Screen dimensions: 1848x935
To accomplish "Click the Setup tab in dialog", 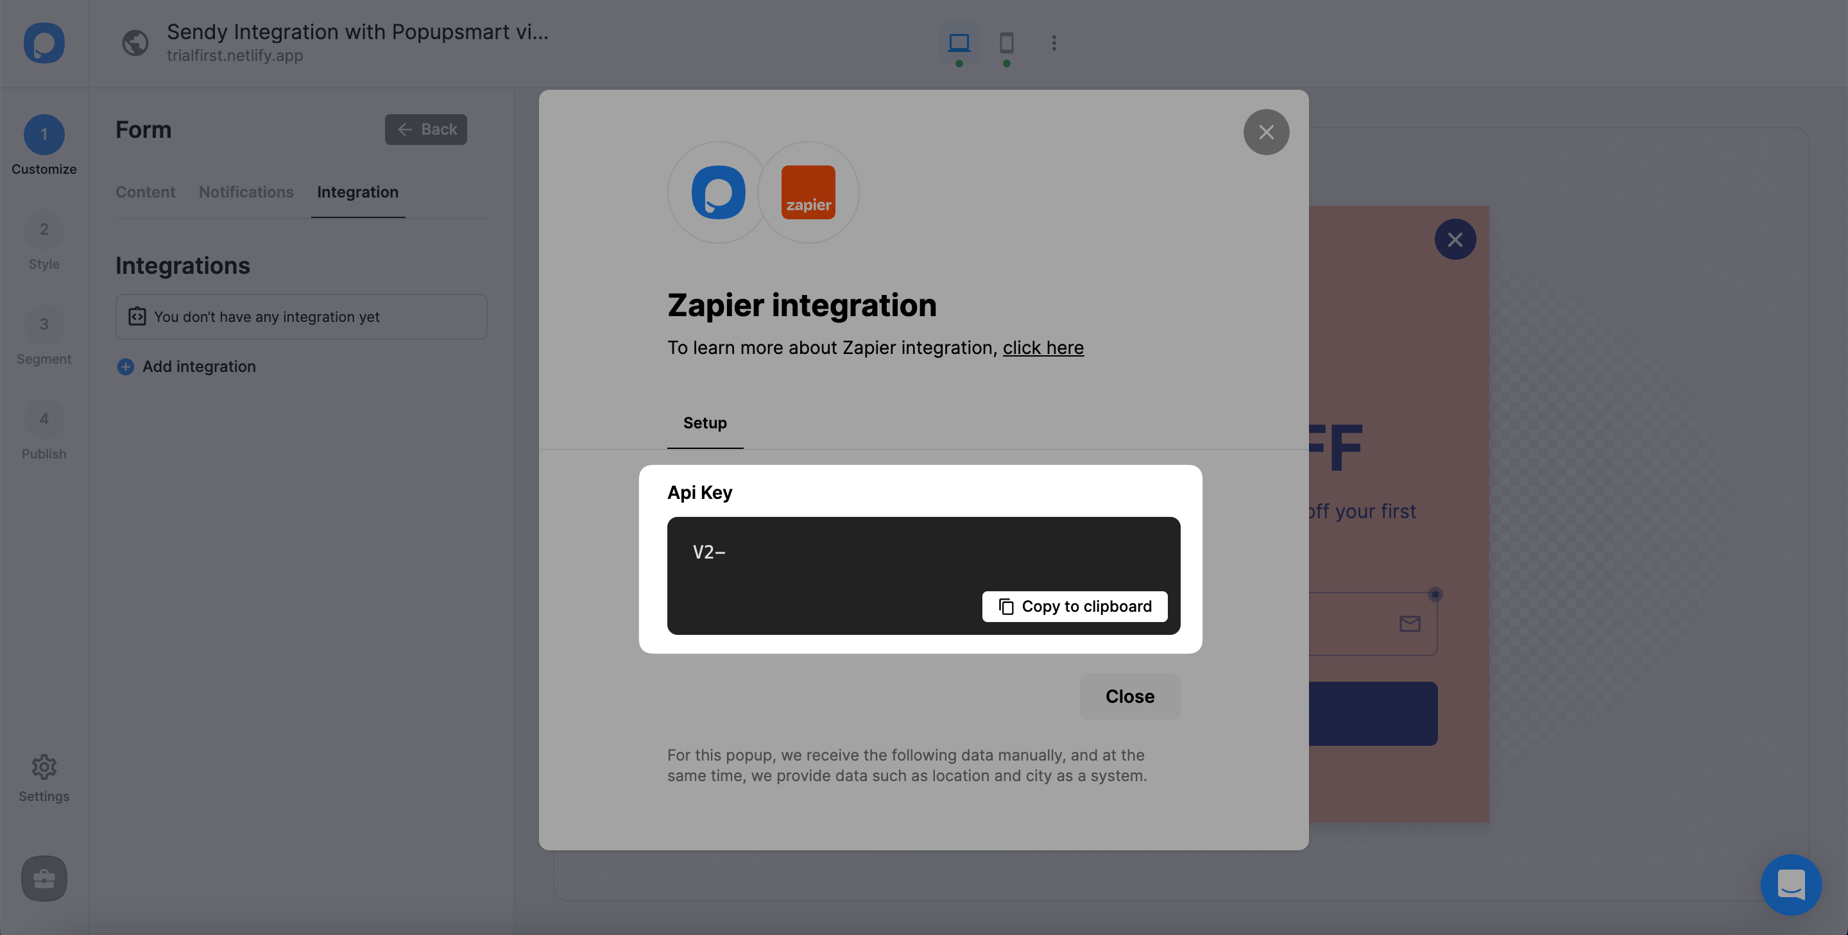I will point(705,423).
